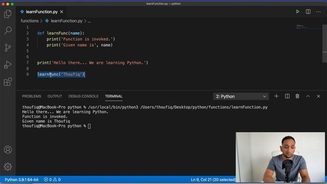Screen dimensions: 327x184
Task: Click the print('Given name is', name) line
Action: point(80,45)
